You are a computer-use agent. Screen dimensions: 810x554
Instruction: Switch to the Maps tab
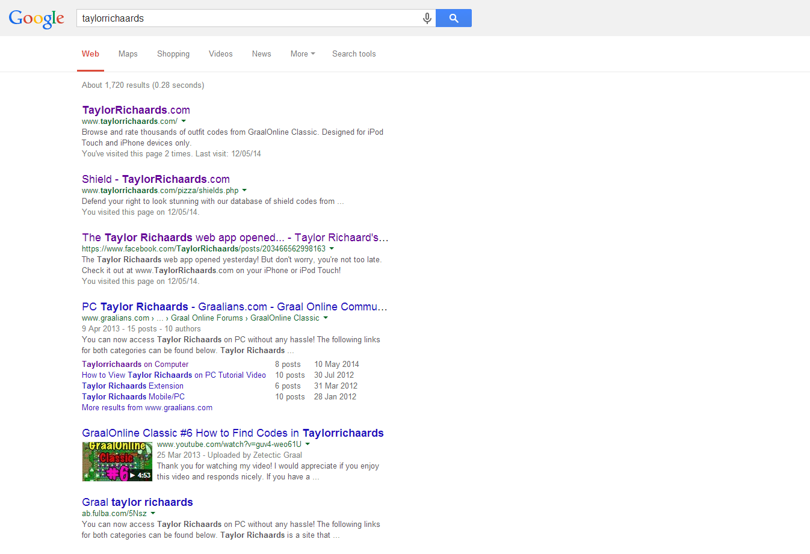click(128, 54)
